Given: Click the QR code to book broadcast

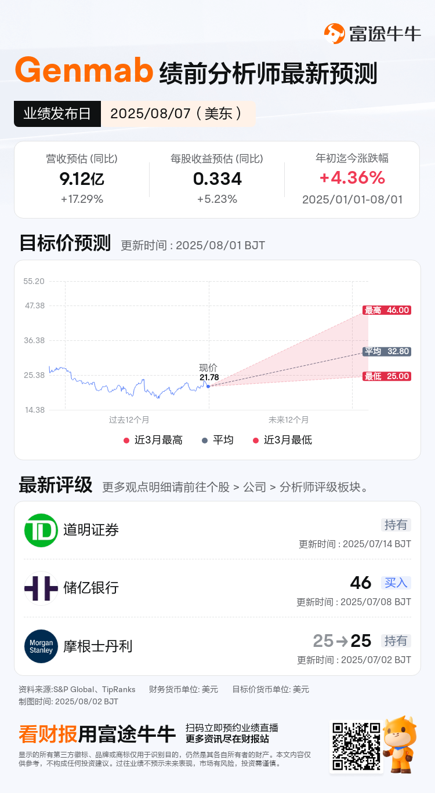Looking at the screenshot, I should (356, 746).
